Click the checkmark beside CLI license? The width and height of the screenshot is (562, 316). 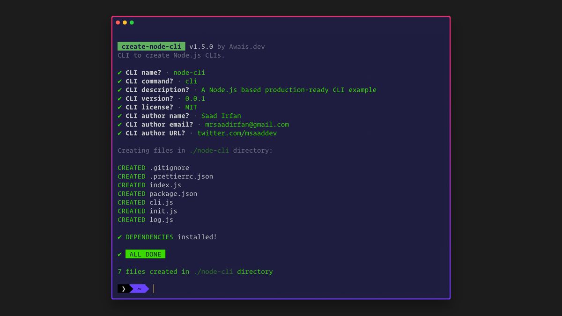click(120, 107)
